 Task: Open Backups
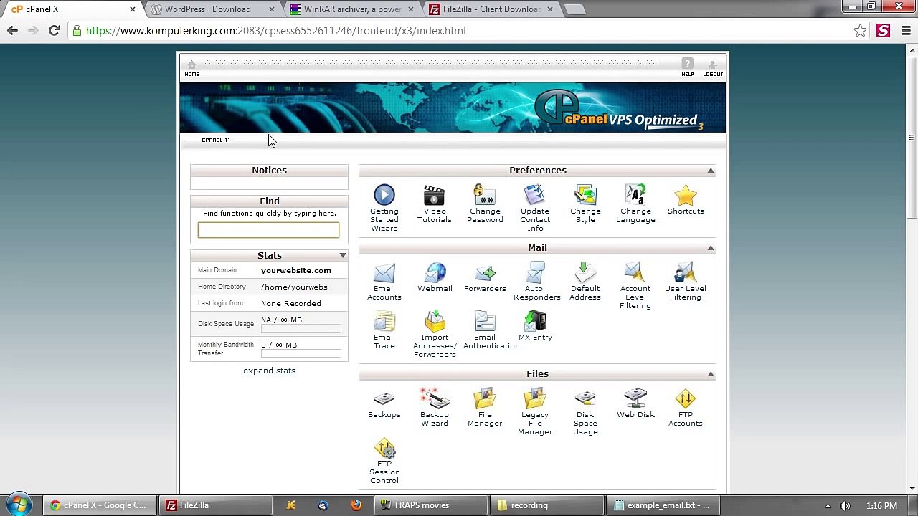point(384,403)
